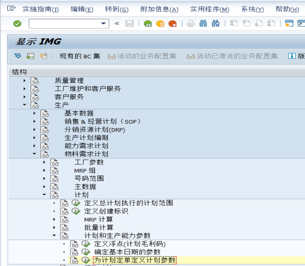The height and width of the screenshot is (266, 305).
Task: Expand the 基本数据 node
Action: 34,113
